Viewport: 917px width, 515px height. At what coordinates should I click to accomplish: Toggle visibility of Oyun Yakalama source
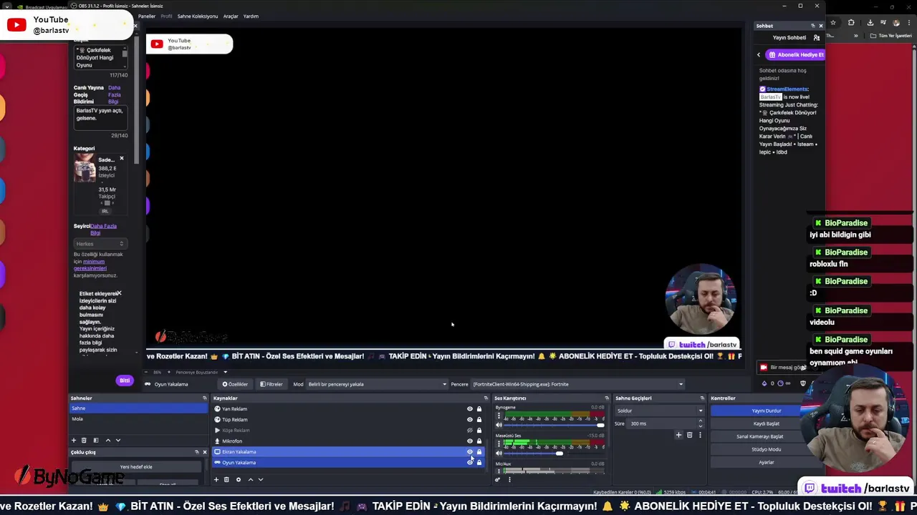[470, 463]
